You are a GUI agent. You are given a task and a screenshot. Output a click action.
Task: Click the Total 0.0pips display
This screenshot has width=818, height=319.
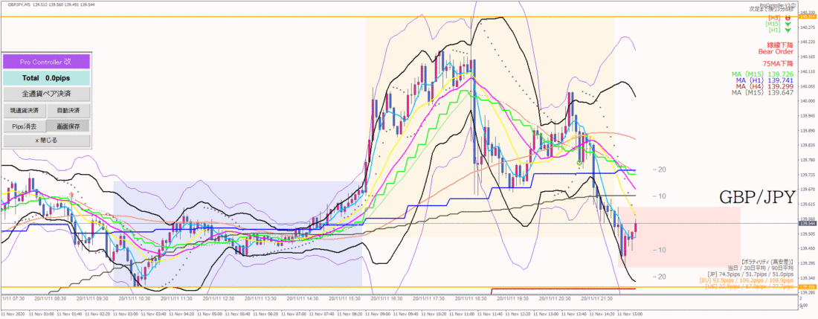[46, 78]
